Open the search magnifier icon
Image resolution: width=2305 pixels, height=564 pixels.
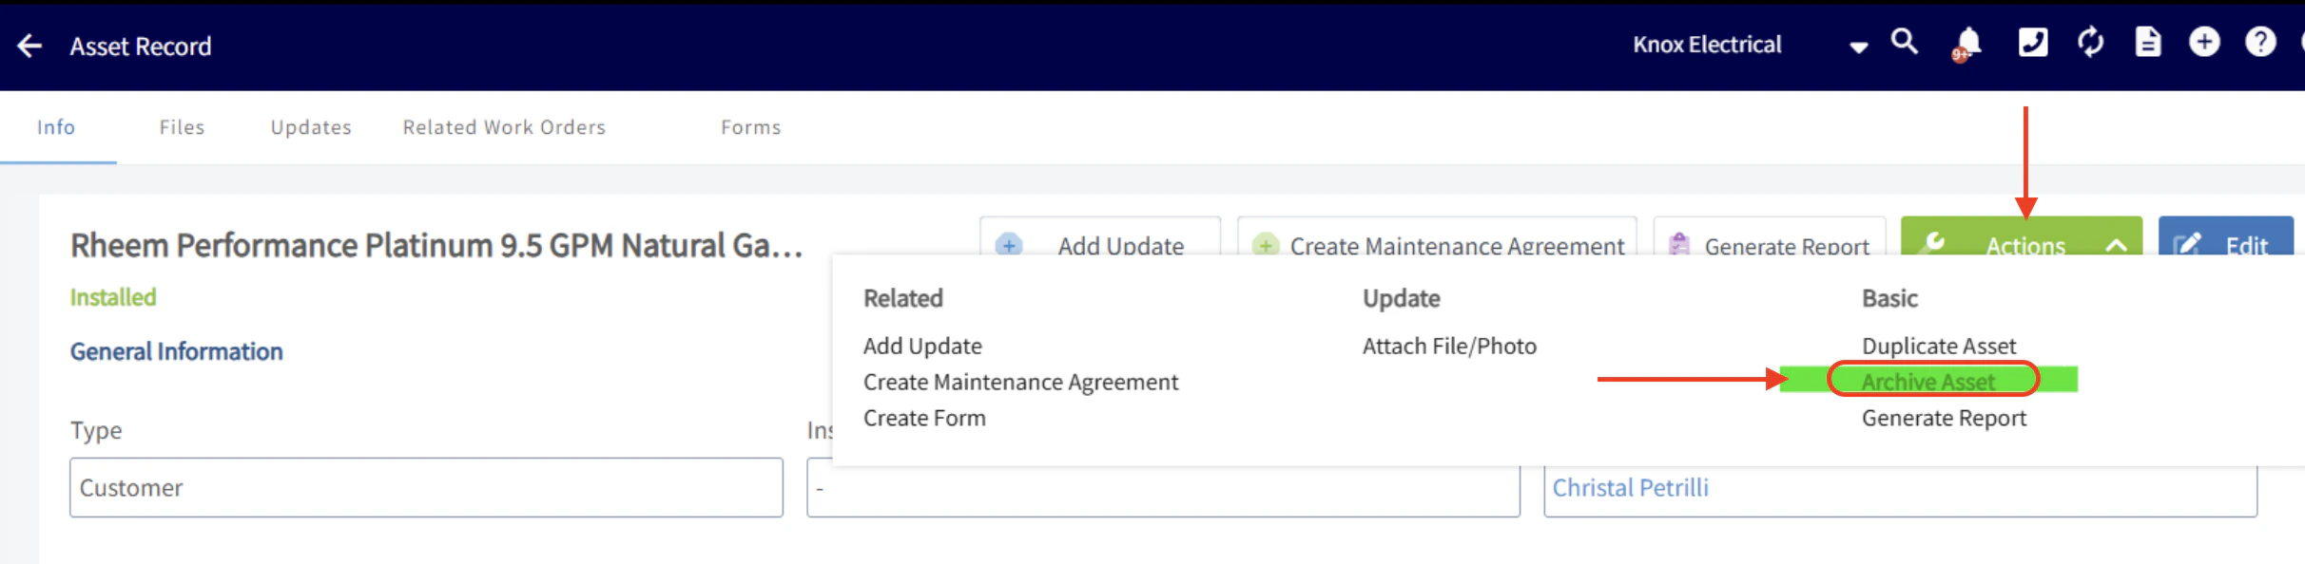pos(1904,42)
